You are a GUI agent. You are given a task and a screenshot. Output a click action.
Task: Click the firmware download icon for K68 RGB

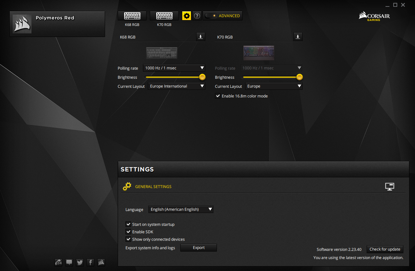pyautogui.click(x=201, y=37)
